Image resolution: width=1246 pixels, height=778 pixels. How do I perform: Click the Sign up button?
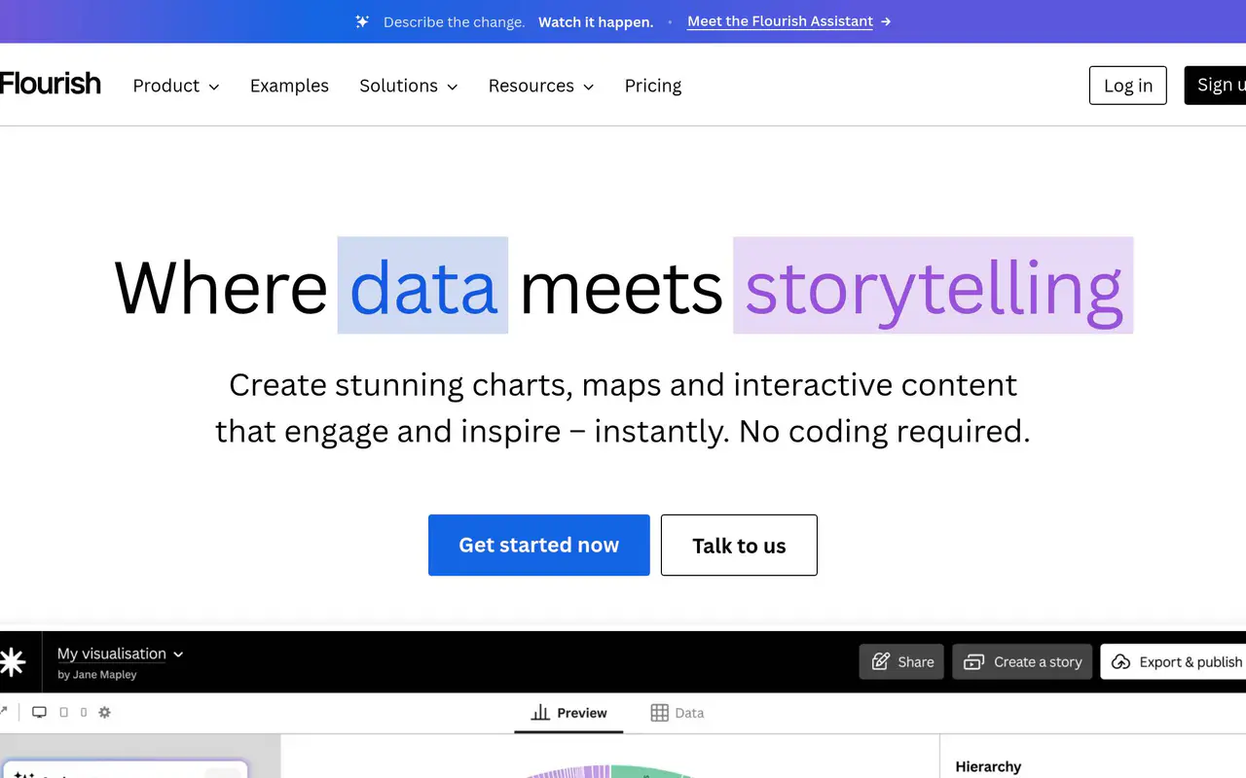(1216, 86)
